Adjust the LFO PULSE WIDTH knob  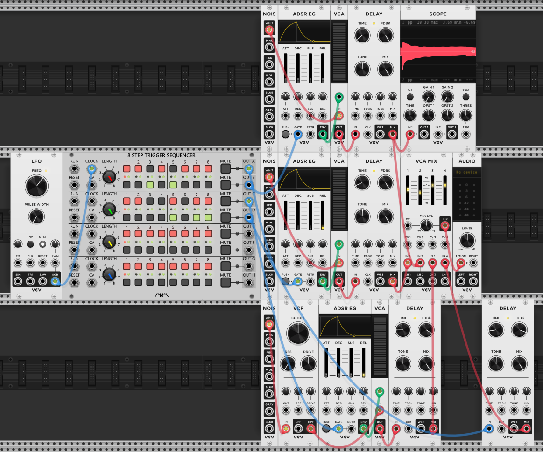[36, 216]
